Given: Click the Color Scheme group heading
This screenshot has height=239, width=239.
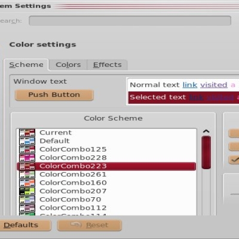Looking at the screenshot, I should [113, 118].
